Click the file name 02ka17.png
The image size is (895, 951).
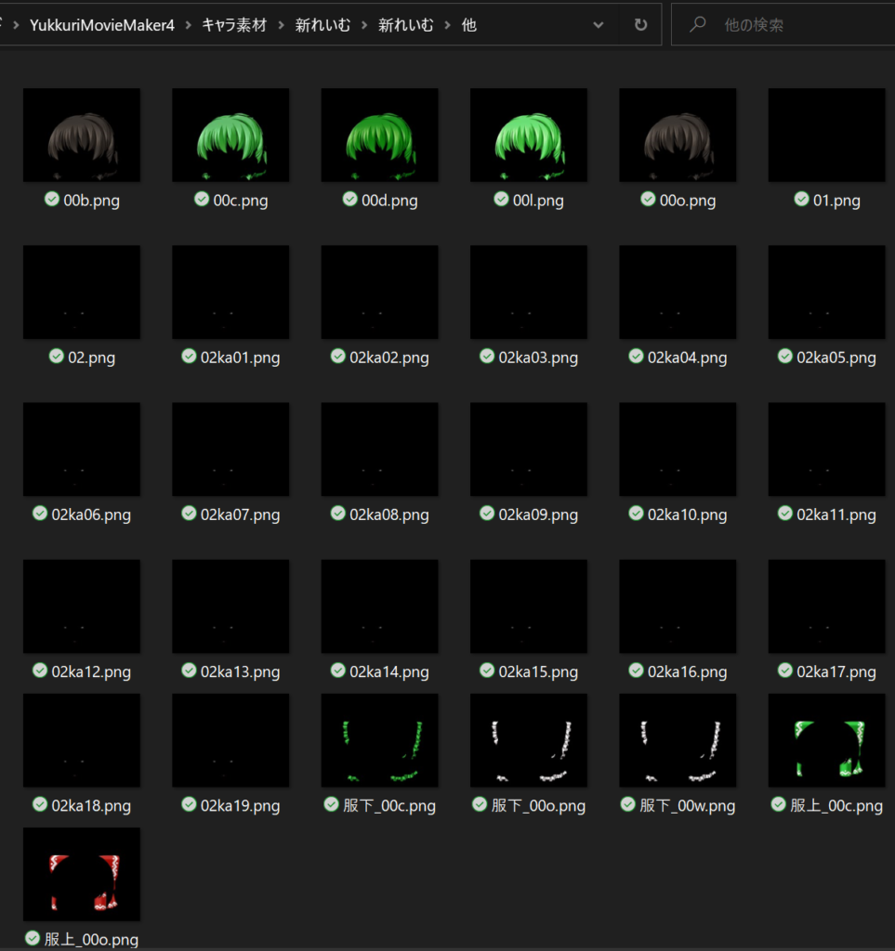tap(836, 672)
